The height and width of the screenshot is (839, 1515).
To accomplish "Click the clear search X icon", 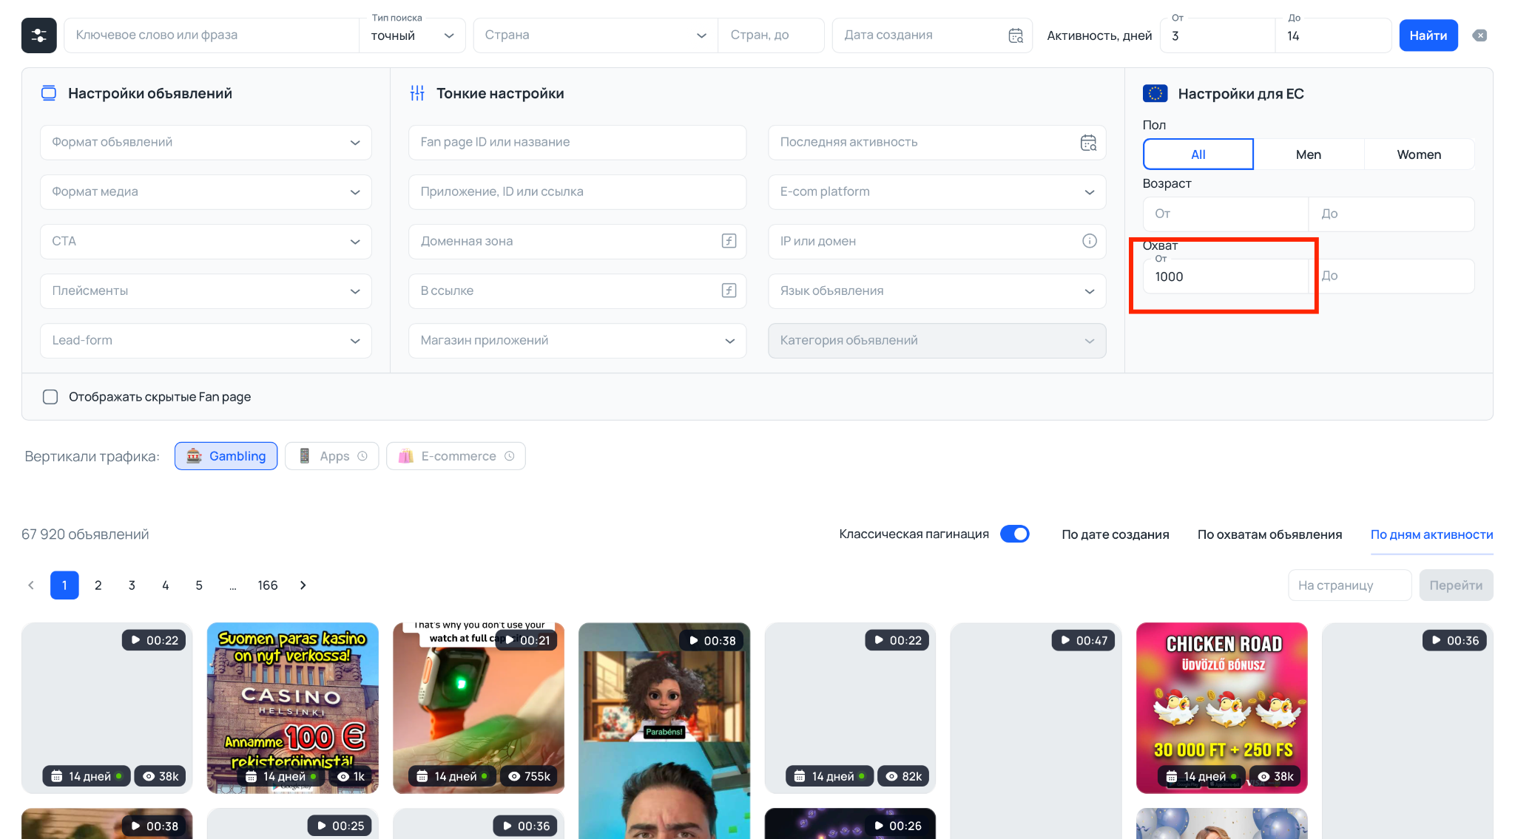I will (x=1479, y=35).
